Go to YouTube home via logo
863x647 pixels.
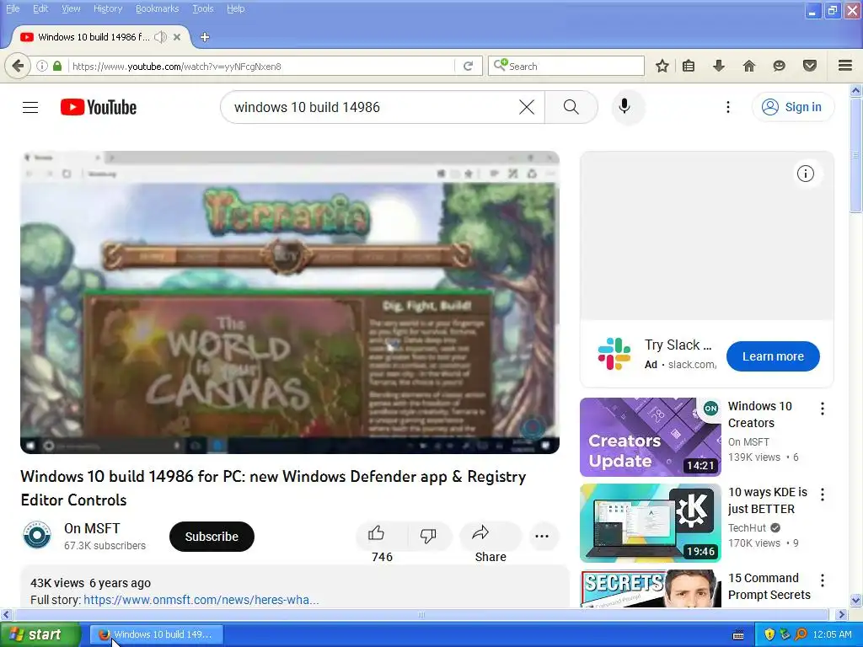(x=99, y=107)
